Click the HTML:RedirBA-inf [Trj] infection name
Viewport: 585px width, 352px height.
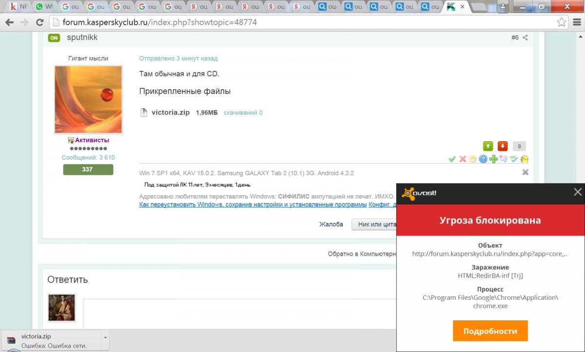pos(490,276)
